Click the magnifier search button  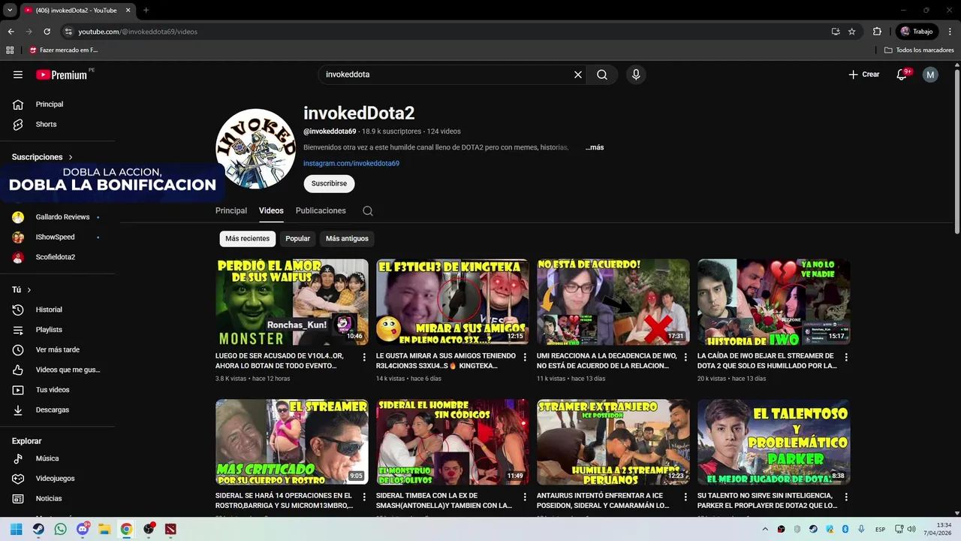[x=602, y=74]
